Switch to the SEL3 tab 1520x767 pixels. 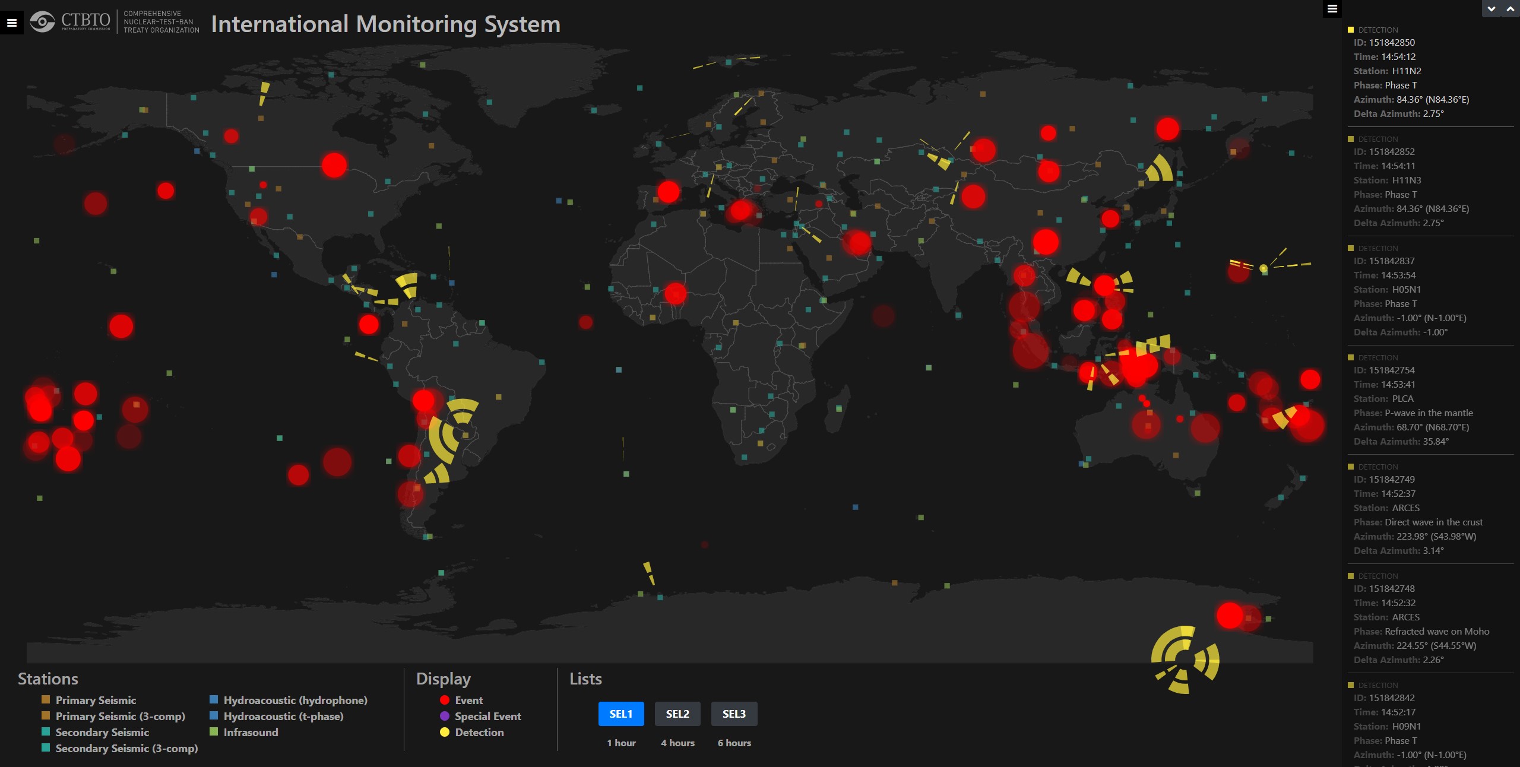pos(734,713)
